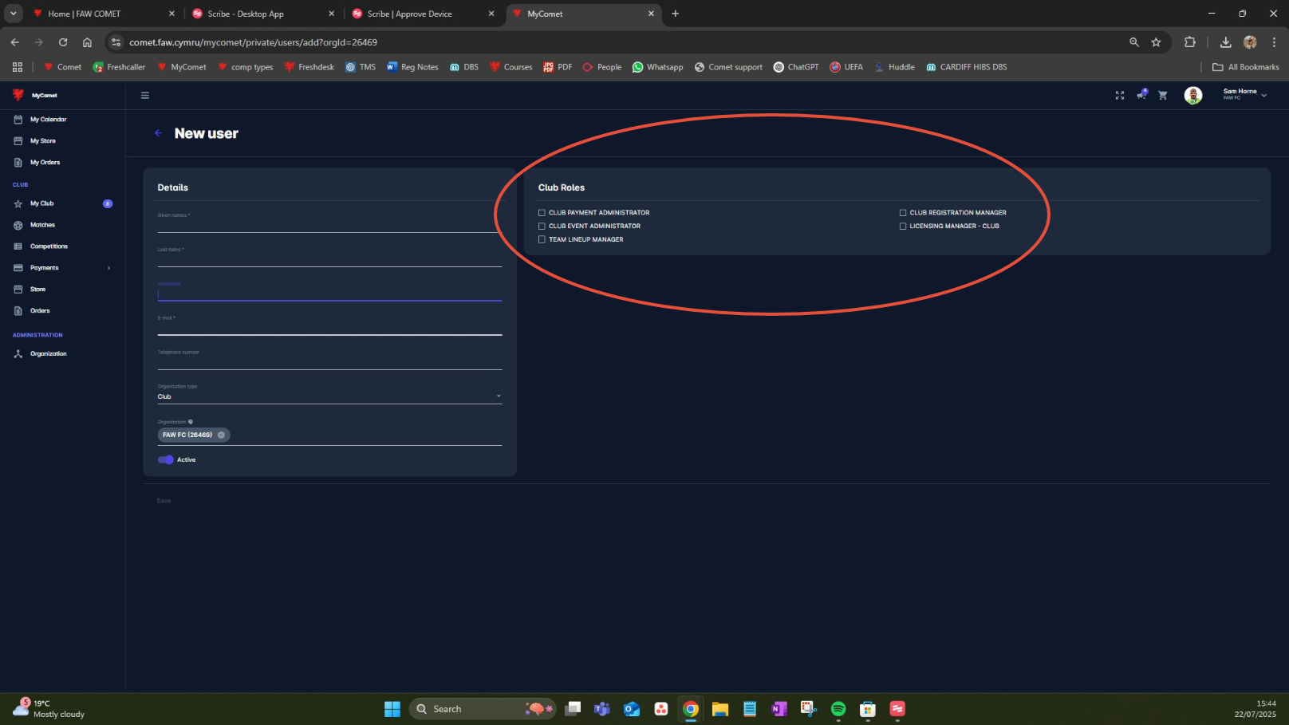
Task: Open the Organization type dropdown
Action: (x=329, y=396)
